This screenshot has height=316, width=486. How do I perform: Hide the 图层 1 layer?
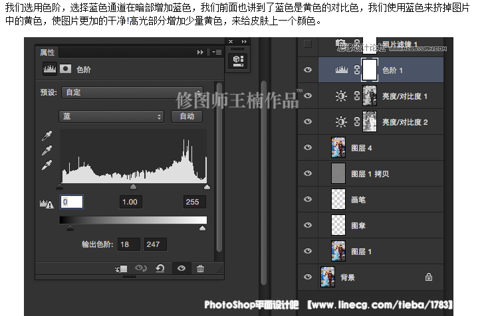[307, 251]
